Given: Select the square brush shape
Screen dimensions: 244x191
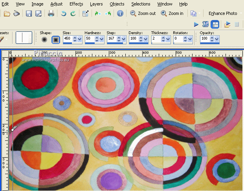Looking at the screenshot, I should 55,39.
